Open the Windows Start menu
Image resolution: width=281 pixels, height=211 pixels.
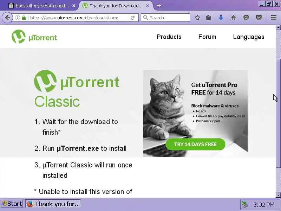coord(12,204)
